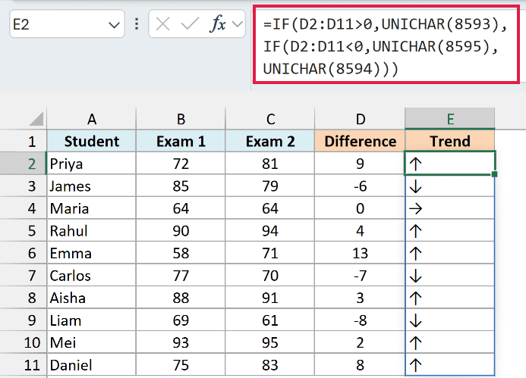Click the Difference header cell

coord(360,141)
